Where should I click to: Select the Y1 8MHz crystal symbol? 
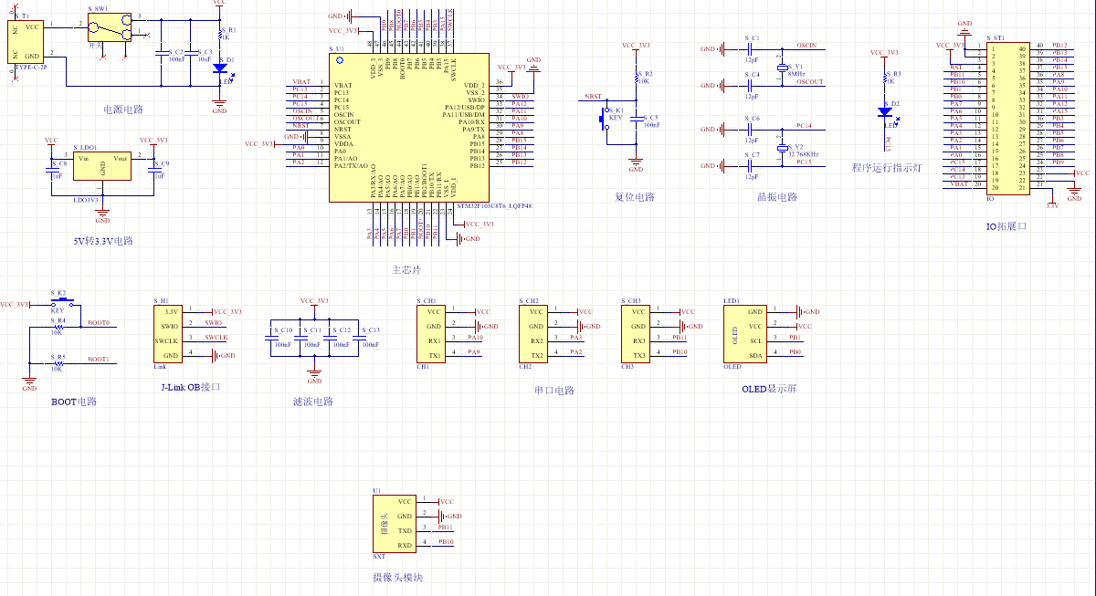pos(782,68)
